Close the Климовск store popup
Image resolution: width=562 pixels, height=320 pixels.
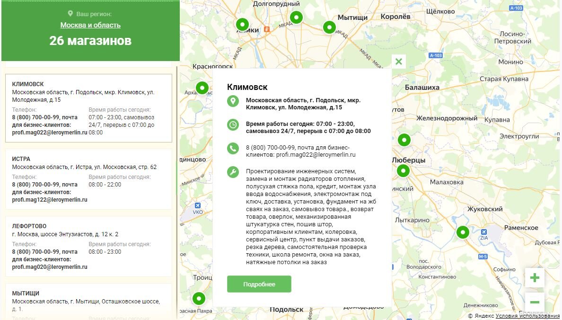click(x=399, y=62)
